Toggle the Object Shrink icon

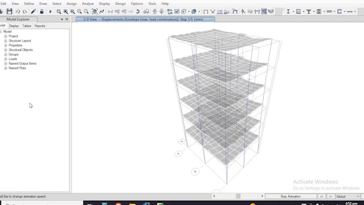[170, 11]
